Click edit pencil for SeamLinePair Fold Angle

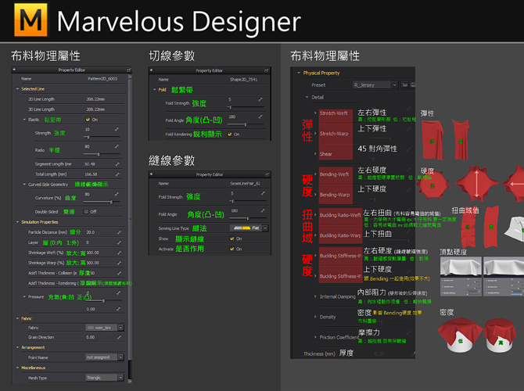tap(263, 210)
